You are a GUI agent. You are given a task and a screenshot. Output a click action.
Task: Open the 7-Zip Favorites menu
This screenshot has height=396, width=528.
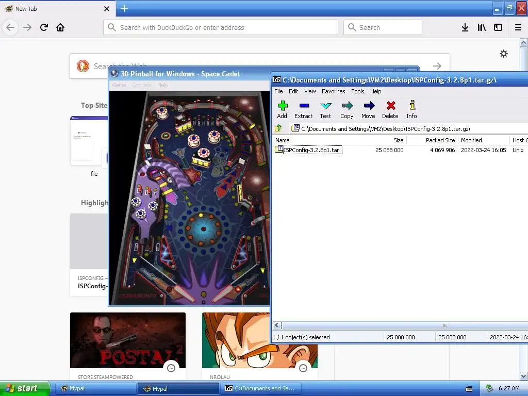tap(334, 91)
